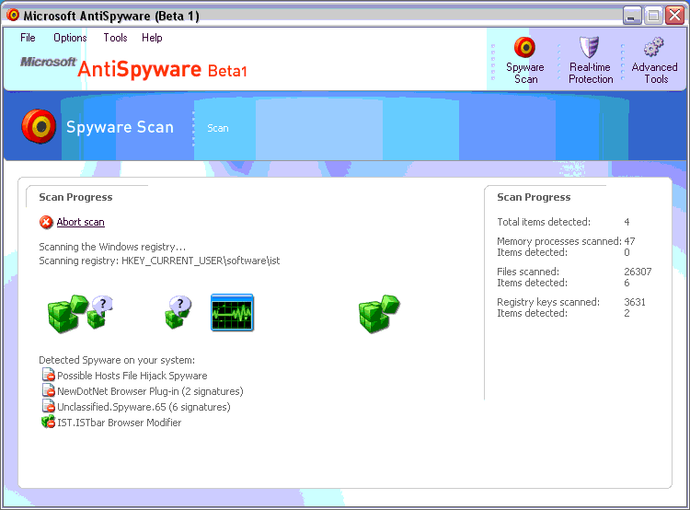Select NewDotNet Browser Plug-in (2 signatures) entry
Screen dimensions: 690x510
pyautogui.click(x=150, y=391)
